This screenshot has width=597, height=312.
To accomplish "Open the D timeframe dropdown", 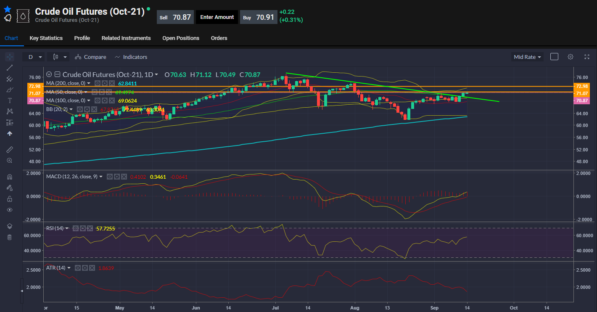I will tap(35, 57).
